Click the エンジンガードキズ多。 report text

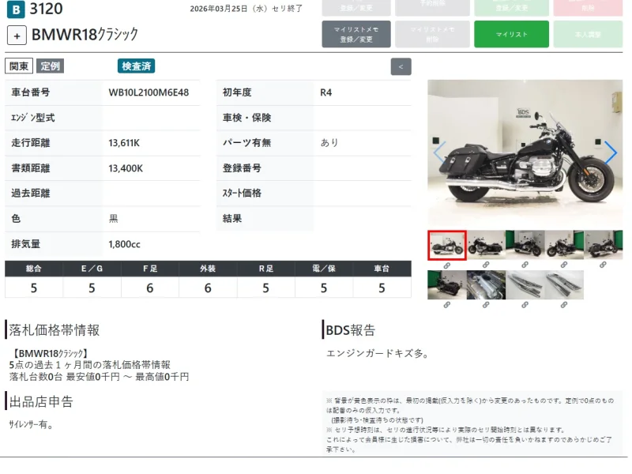tap(378, 353)
